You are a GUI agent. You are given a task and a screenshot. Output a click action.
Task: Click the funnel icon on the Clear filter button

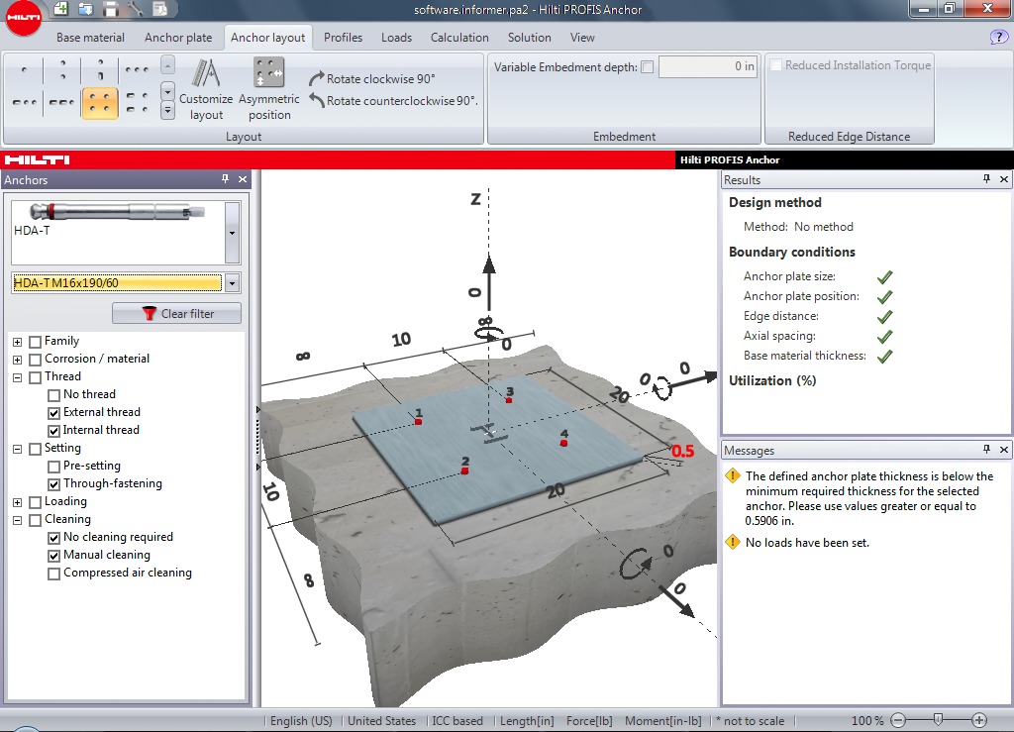[150, 314]
